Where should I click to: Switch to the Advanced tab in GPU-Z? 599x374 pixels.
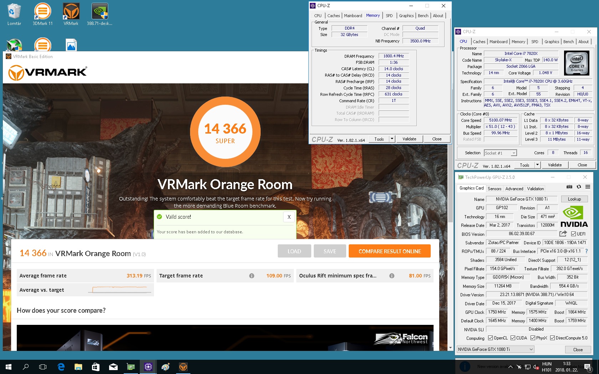pyautogui.click(x=514, y=189)
